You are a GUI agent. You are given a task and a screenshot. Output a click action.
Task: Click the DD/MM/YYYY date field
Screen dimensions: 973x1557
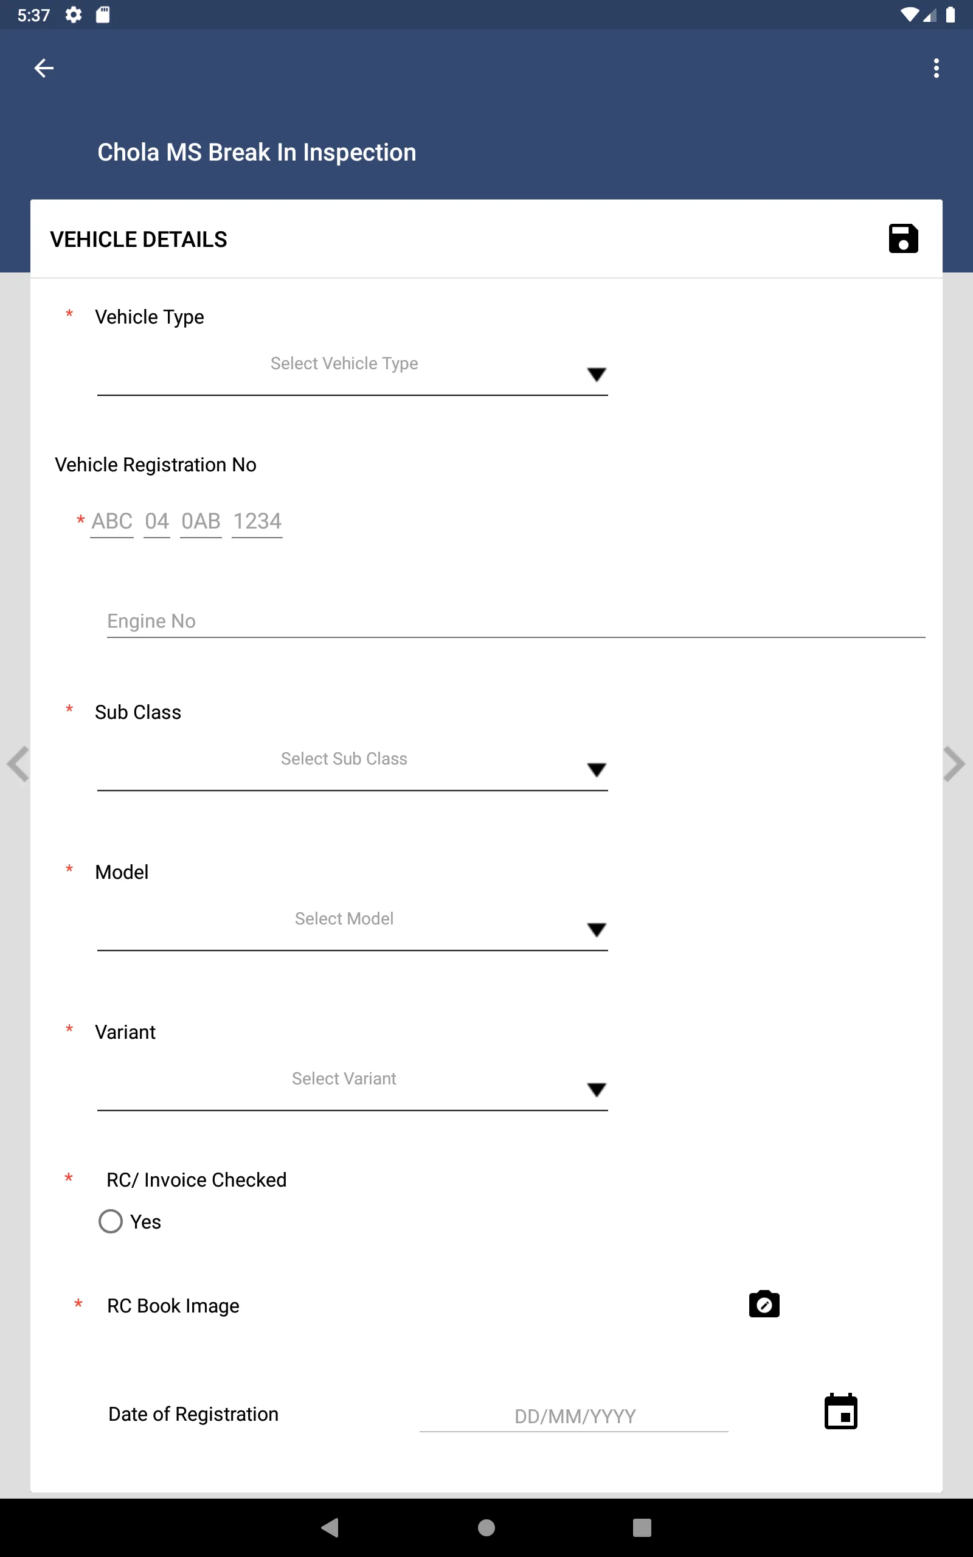point(574,1415)
